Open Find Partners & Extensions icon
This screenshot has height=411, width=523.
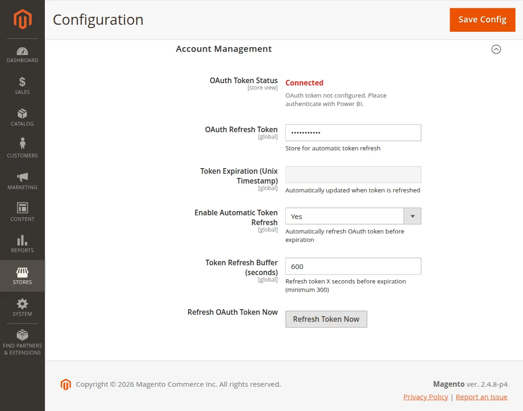(22, 336)
